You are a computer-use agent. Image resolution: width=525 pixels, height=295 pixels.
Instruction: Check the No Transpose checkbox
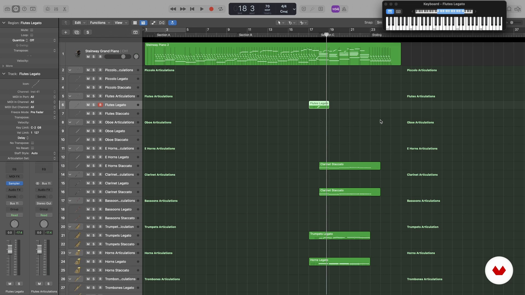point(33,143)
